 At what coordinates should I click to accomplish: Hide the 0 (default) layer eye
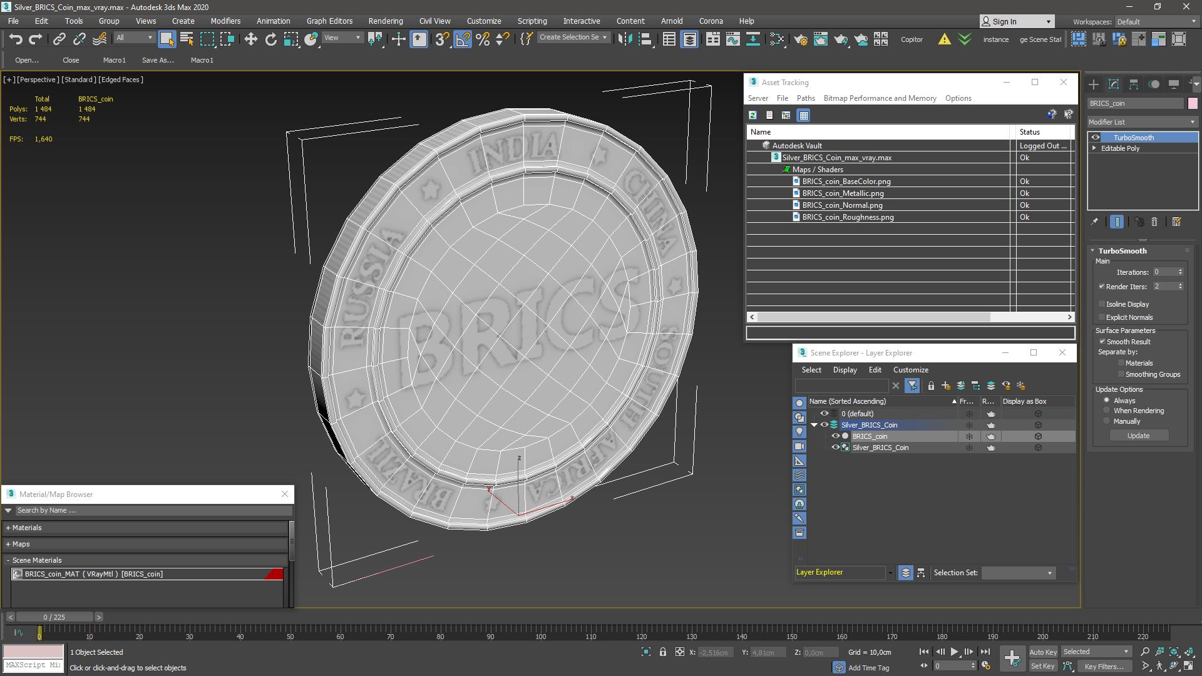tap(824, 414)
